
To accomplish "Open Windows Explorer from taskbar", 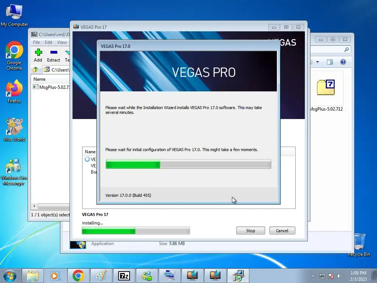I will pyautogui.click(x=33, y=276).
